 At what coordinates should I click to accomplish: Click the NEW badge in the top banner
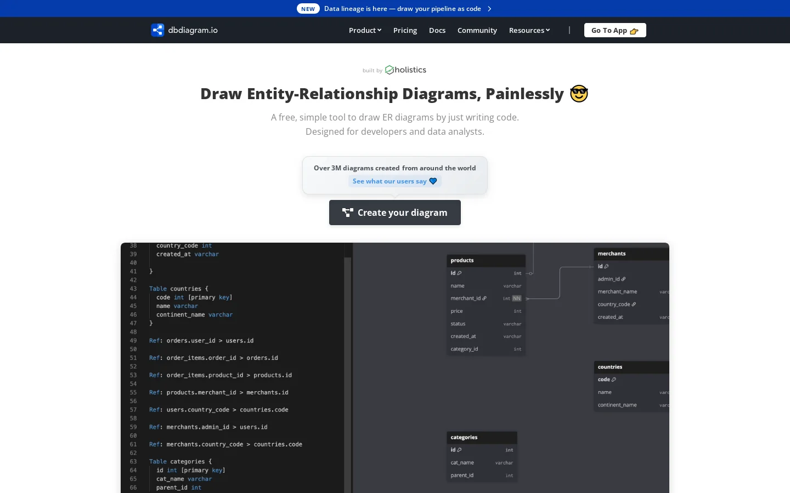(x=308, y=9)
